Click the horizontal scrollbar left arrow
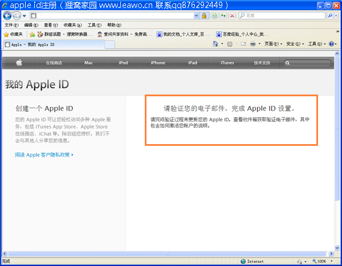 tap(5, 253)
